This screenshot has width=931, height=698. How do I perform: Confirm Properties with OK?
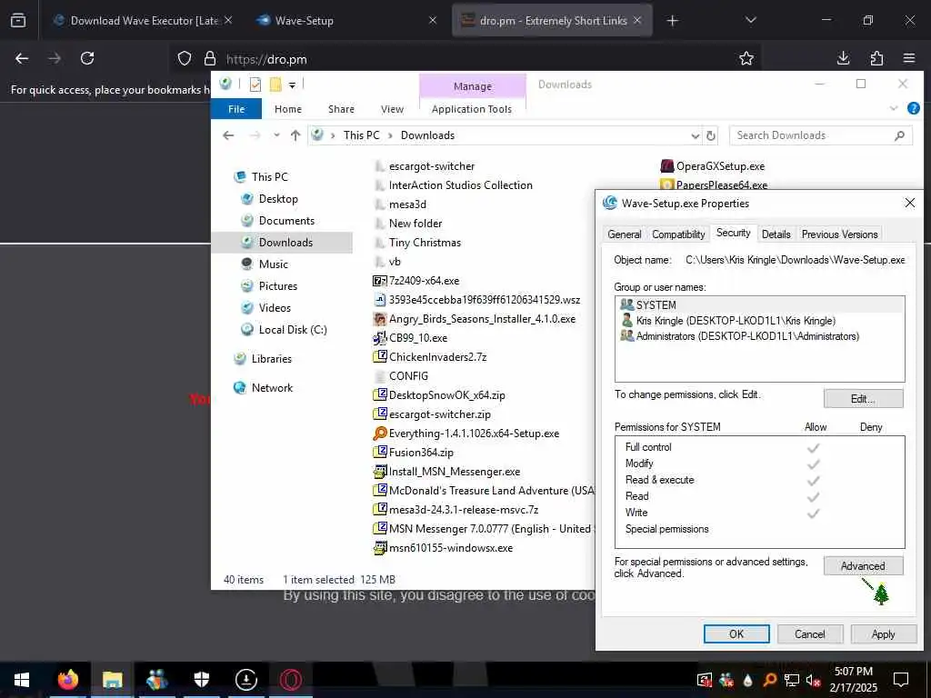(x=736, y=633)
